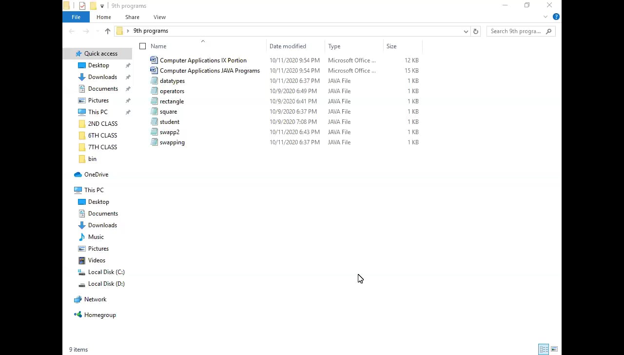Click the Search 9th programs box

(x=521, y=31)
